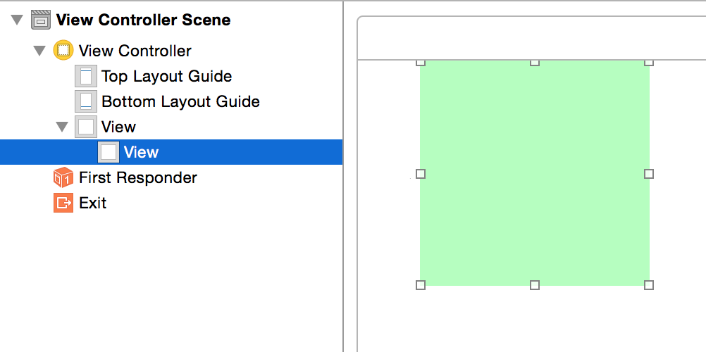Click the yellow View Controller icon
Image resolution: width=706 pixels, height=352 pixels.
pos(63,51)
